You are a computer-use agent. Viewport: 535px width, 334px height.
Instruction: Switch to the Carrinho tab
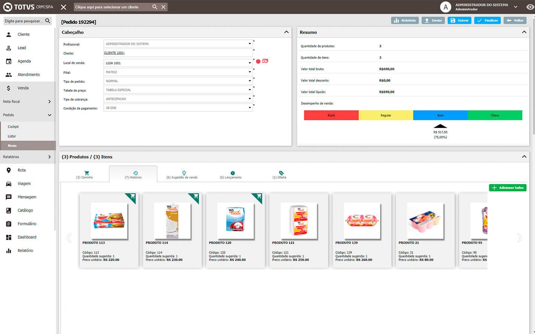point(85,175)
